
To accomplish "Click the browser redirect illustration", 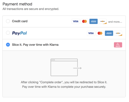I will tap(66, 67).
